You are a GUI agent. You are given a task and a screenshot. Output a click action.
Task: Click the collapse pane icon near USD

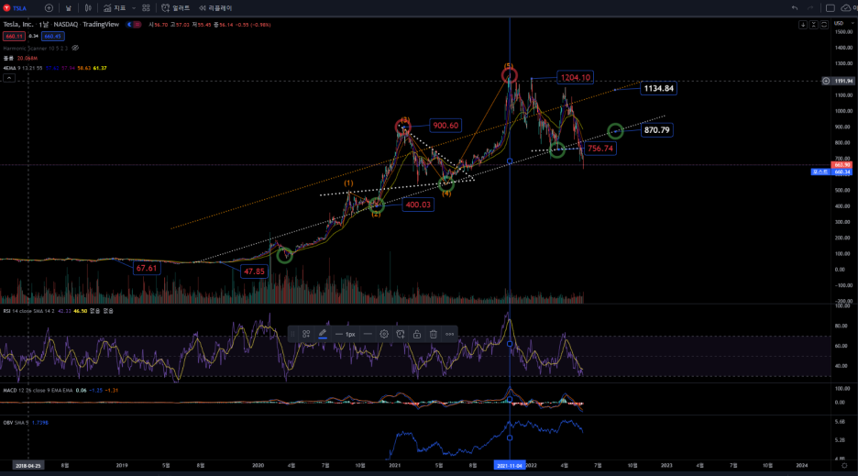click(x=814, y=25)
